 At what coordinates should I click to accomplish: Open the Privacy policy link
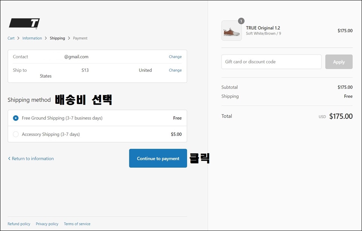point(47,224)
